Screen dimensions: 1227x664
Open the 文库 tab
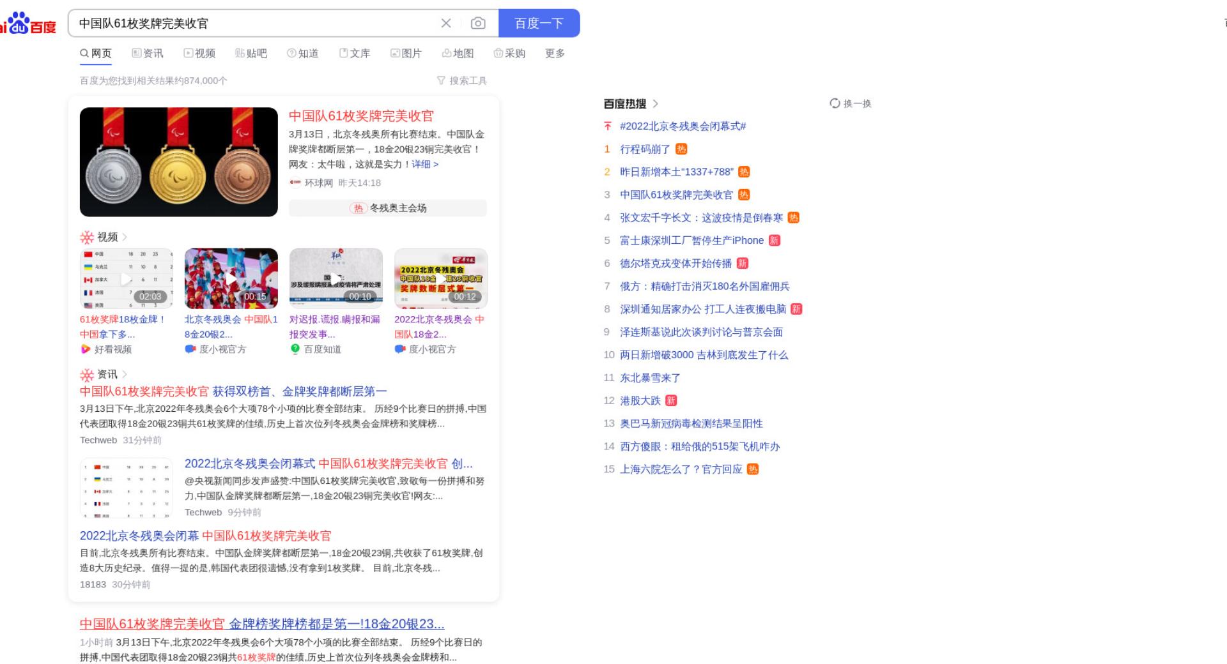[355, 54]
